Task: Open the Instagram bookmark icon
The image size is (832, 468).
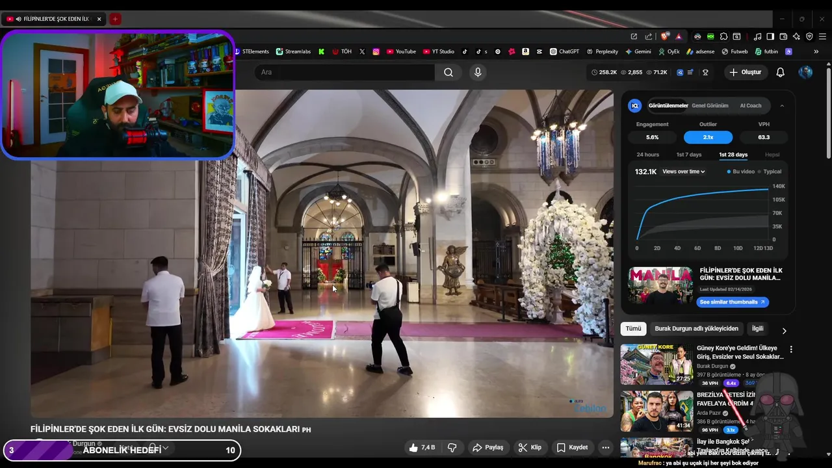Action: click(376, 51)
